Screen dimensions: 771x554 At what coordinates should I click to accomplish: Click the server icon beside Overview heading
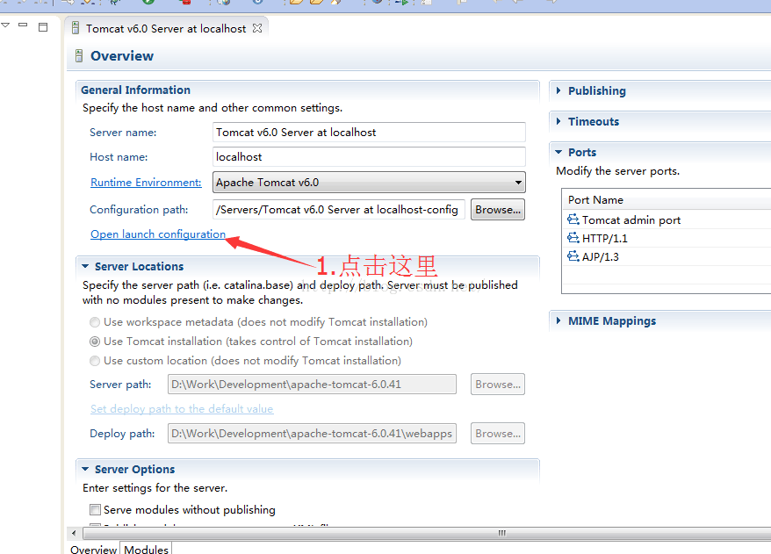pos(79,55)
